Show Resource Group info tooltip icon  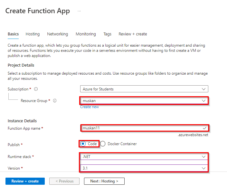pos(55,100)
